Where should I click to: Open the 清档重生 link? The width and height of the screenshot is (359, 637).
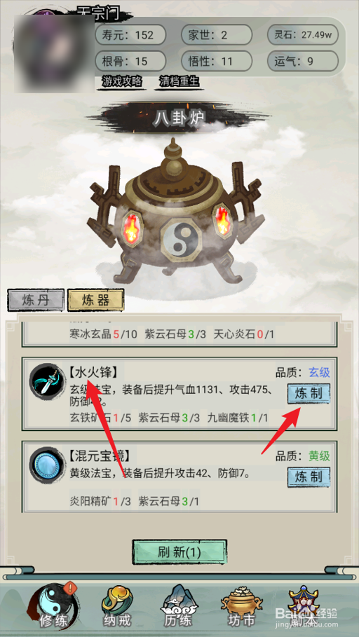pyautogui.click(x=179, y=82)
